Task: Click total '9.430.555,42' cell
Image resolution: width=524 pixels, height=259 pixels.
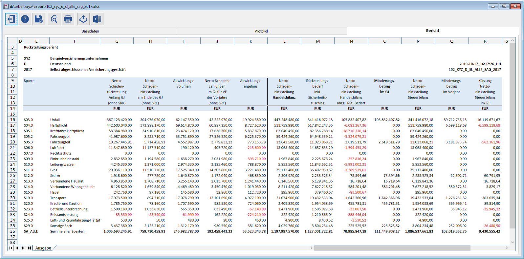Action: click(490, 231)
